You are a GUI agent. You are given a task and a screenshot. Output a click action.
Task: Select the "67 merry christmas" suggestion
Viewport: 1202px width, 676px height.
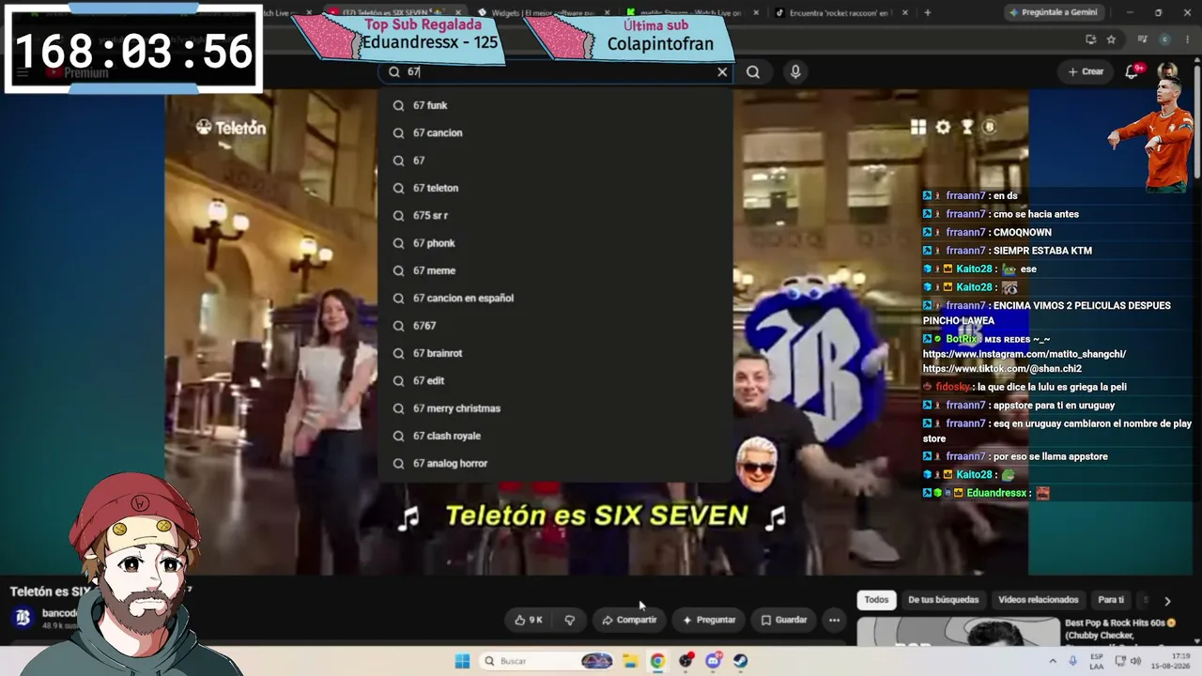click(554, 408)
